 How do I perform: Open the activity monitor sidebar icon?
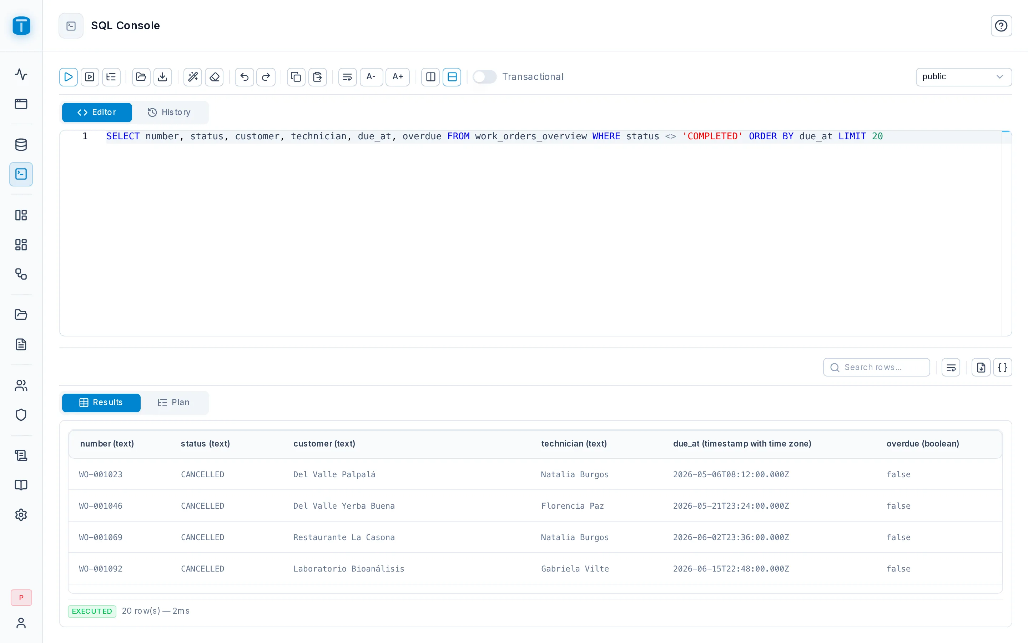pyautogui.click(x=21, y=74)
